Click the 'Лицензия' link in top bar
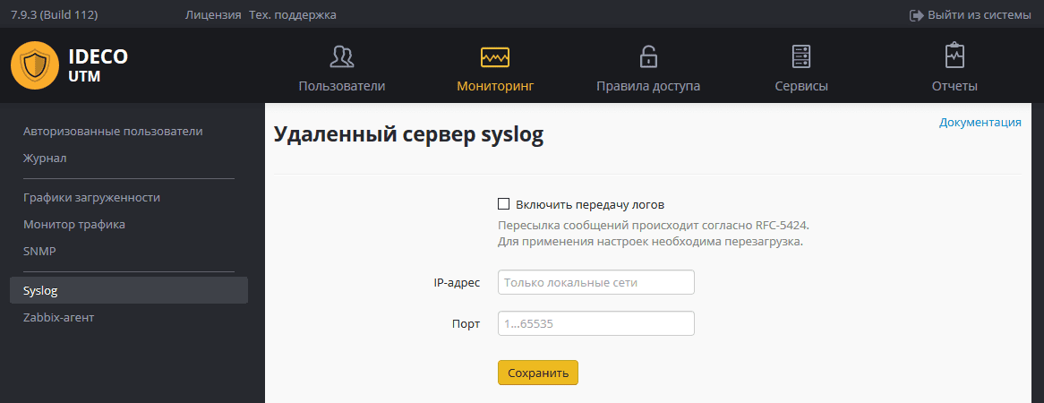Viewport: 1044px width, 403px height. pyautogui.click(x=213, y=15)
